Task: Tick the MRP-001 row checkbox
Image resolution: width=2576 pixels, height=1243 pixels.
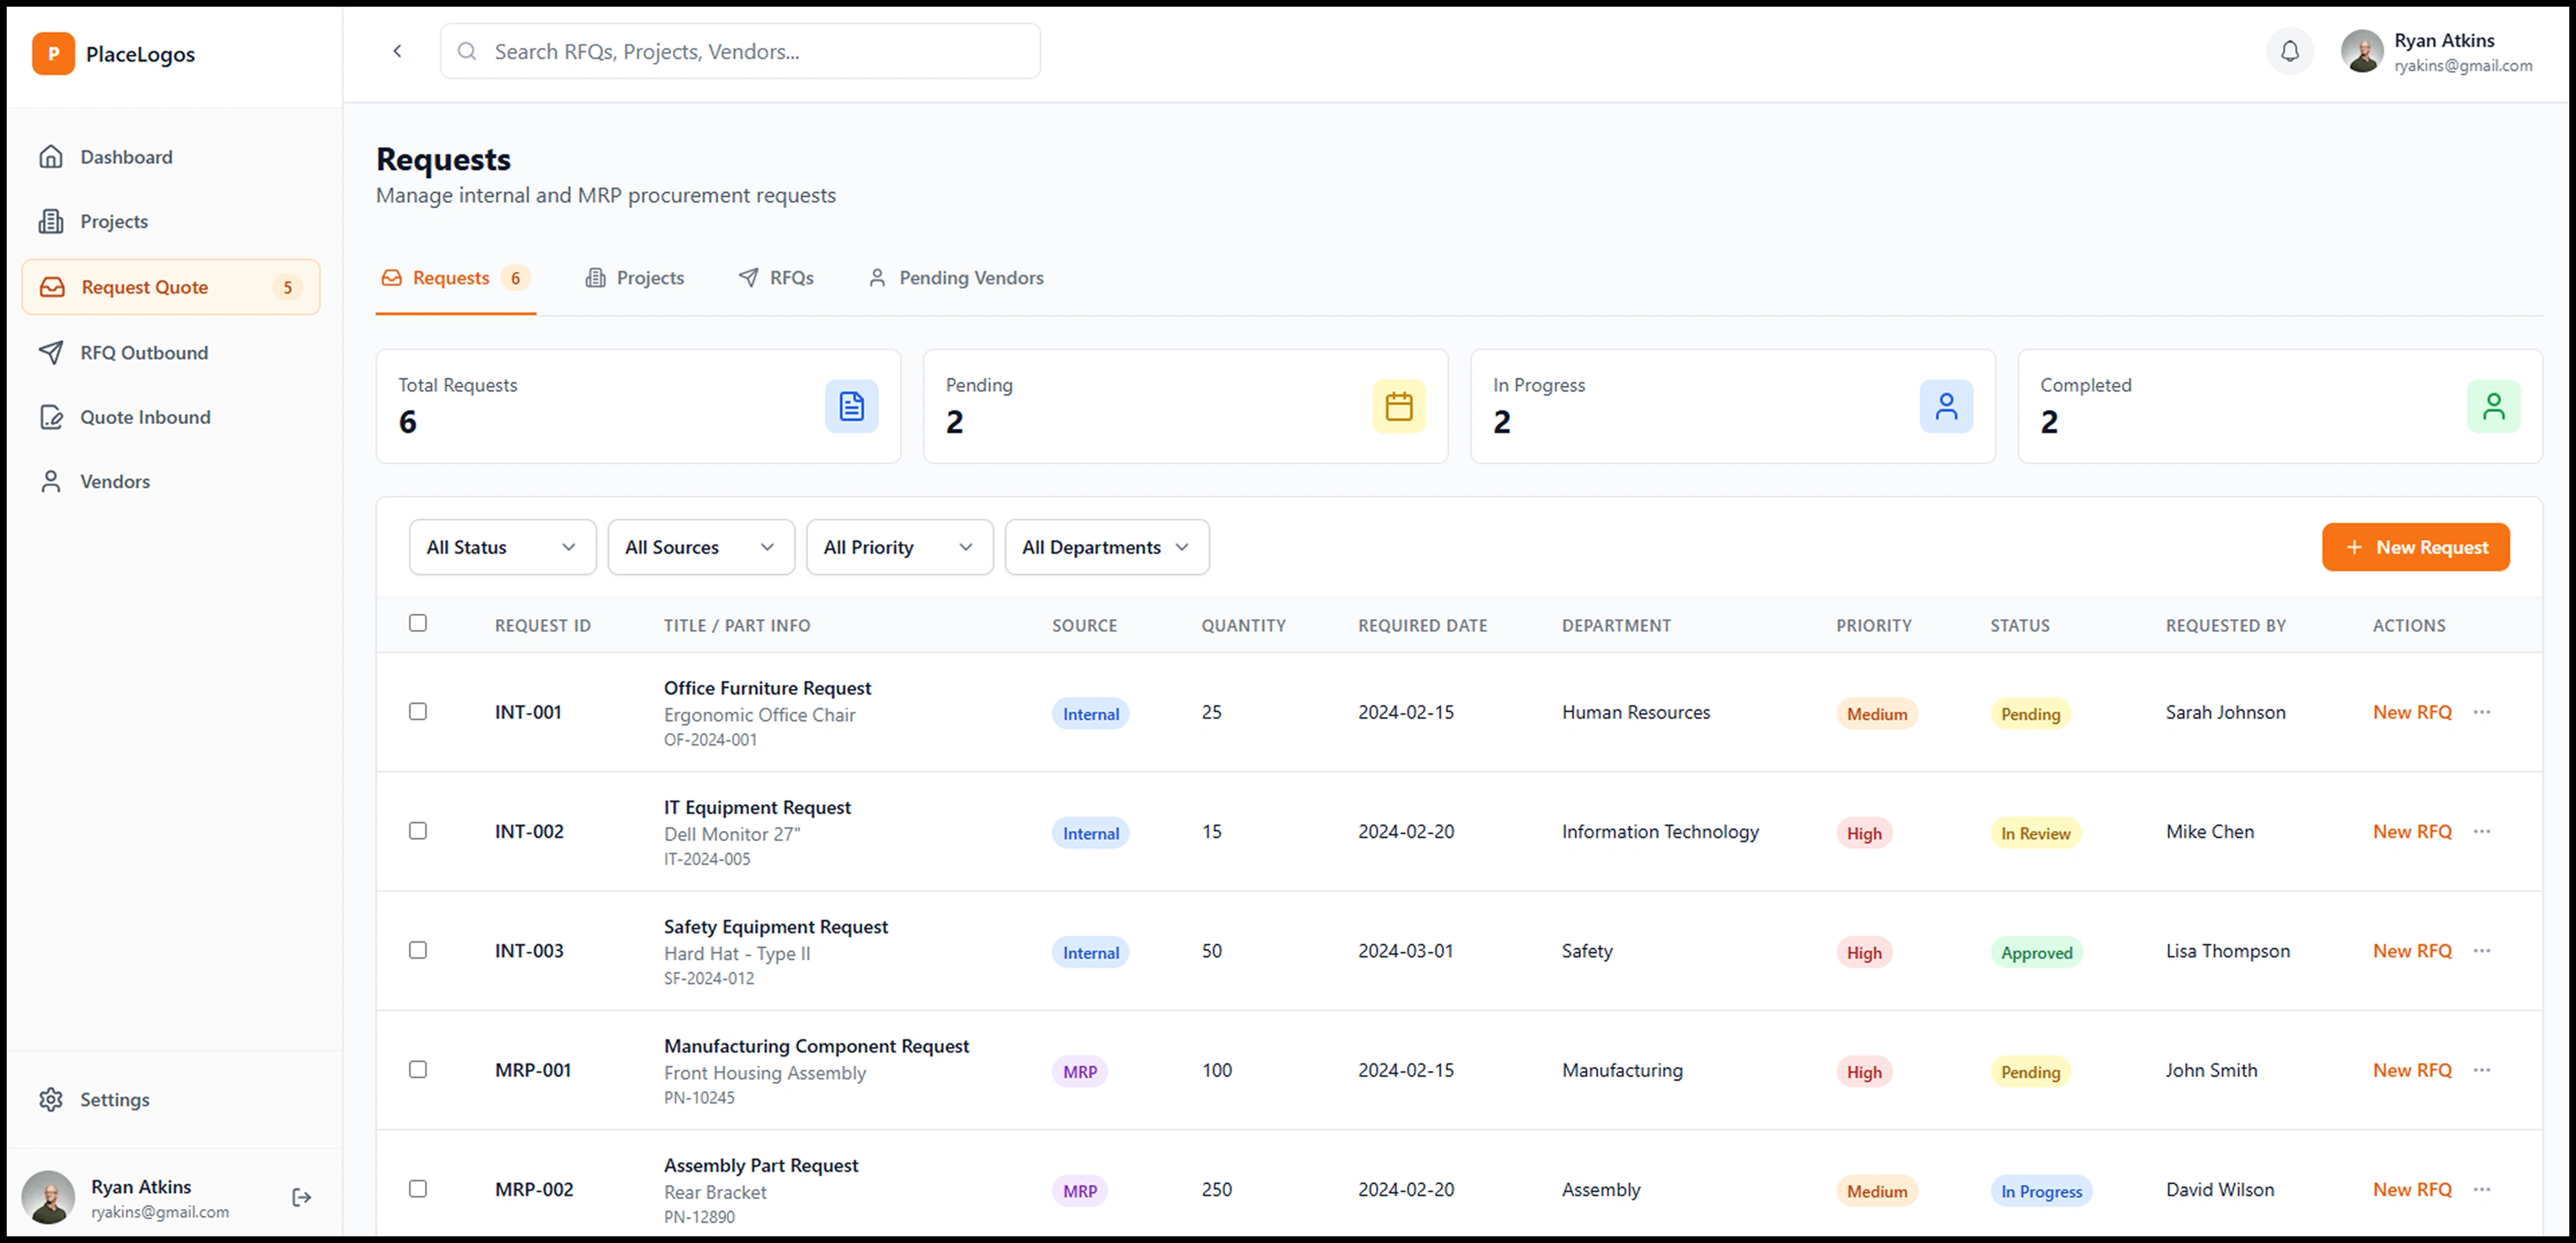Action: (x=418, y=1070)
